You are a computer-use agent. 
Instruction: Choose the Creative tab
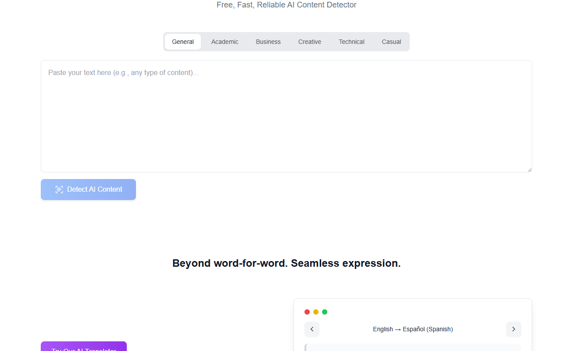[x=310, y=42]
